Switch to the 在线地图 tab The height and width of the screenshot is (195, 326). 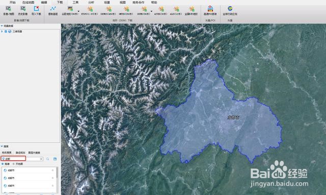(29, 2)
